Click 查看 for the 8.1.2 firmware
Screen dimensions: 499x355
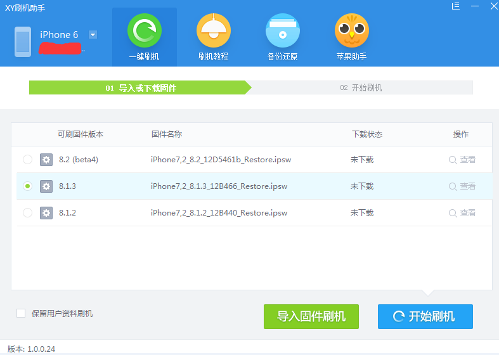[462, 213]
